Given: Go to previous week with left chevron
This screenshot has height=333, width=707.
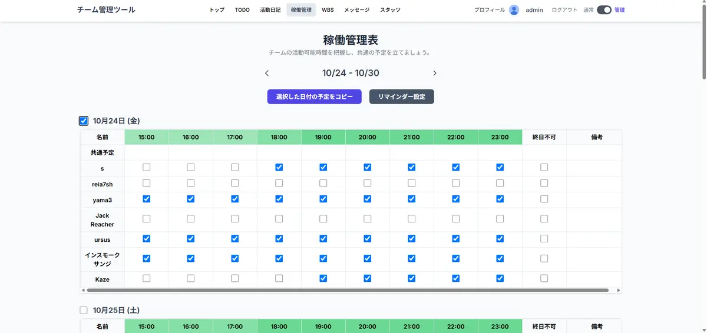Looking at the screenshot, I should point(267,74).
